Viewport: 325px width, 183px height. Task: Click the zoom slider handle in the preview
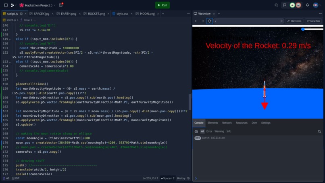click(303, 29)
